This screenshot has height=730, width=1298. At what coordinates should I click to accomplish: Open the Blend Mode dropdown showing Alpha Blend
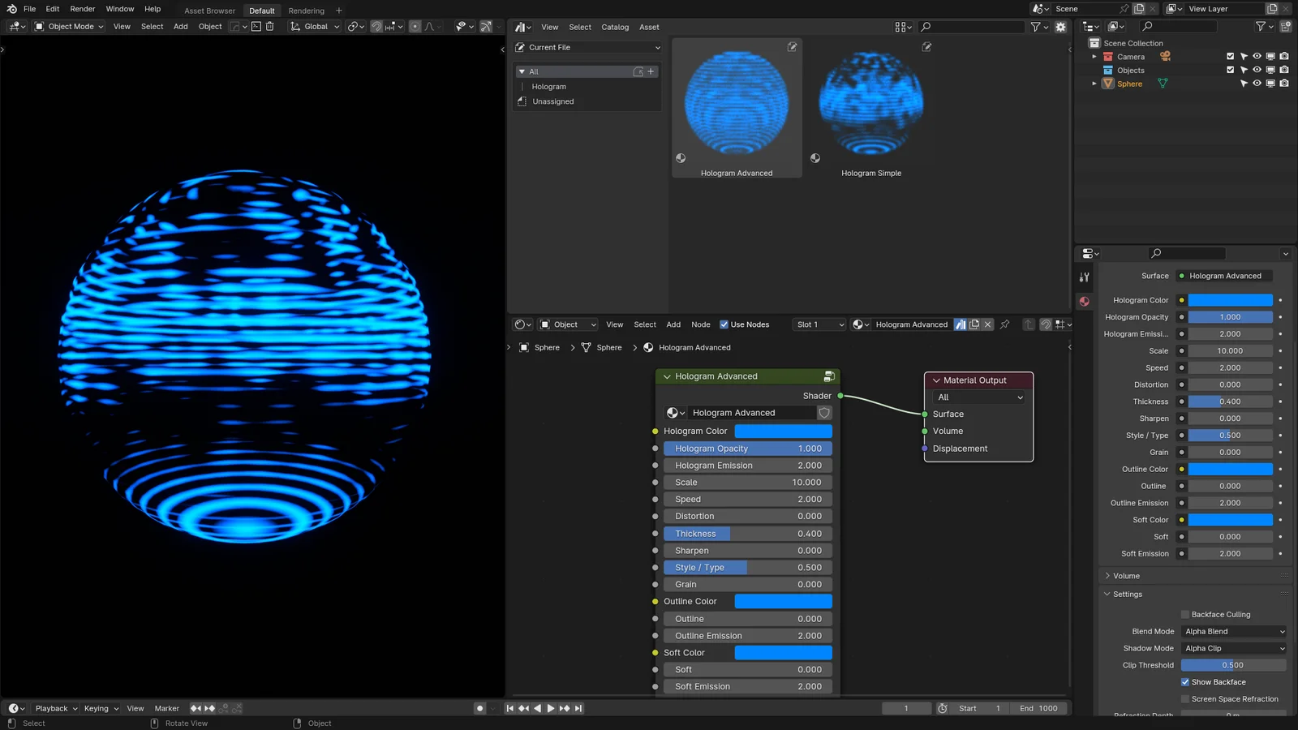pyautogui.click(x=1233, y=631)
